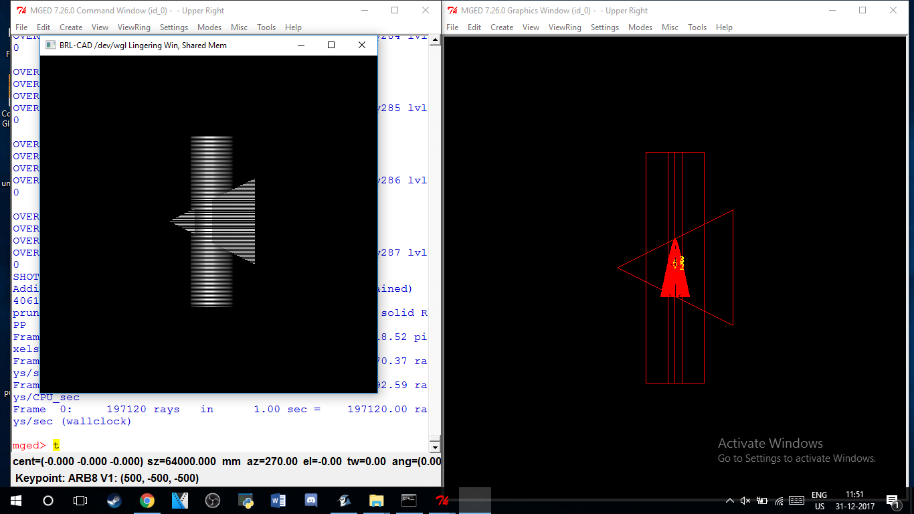Click the tw=0.00 twist status value

[367, 461]
